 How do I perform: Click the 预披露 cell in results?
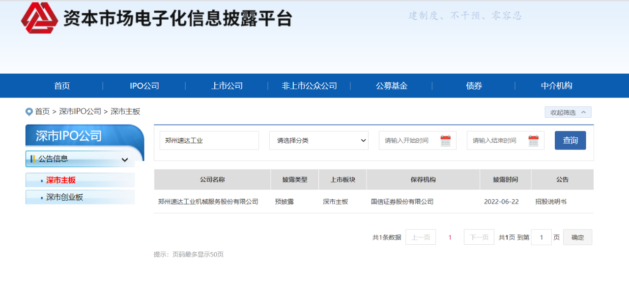point(285,202)
